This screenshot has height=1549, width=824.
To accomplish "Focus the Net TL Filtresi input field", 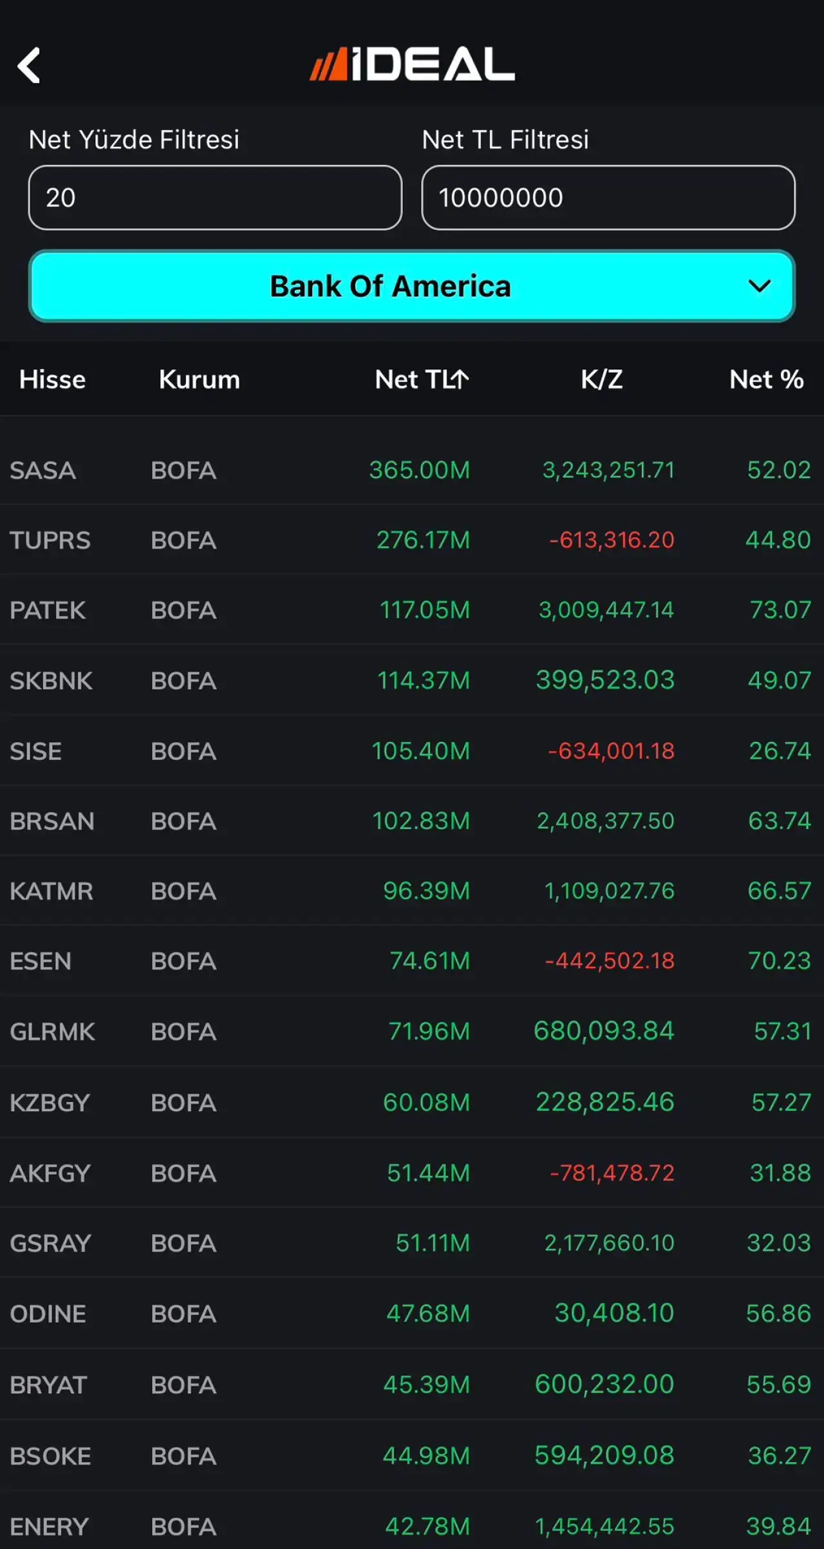I will click(608, 198).
